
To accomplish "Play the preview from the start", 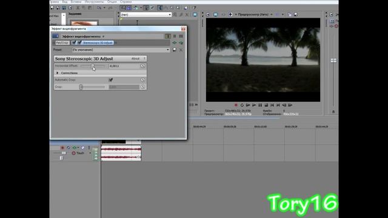I will 248,105.
